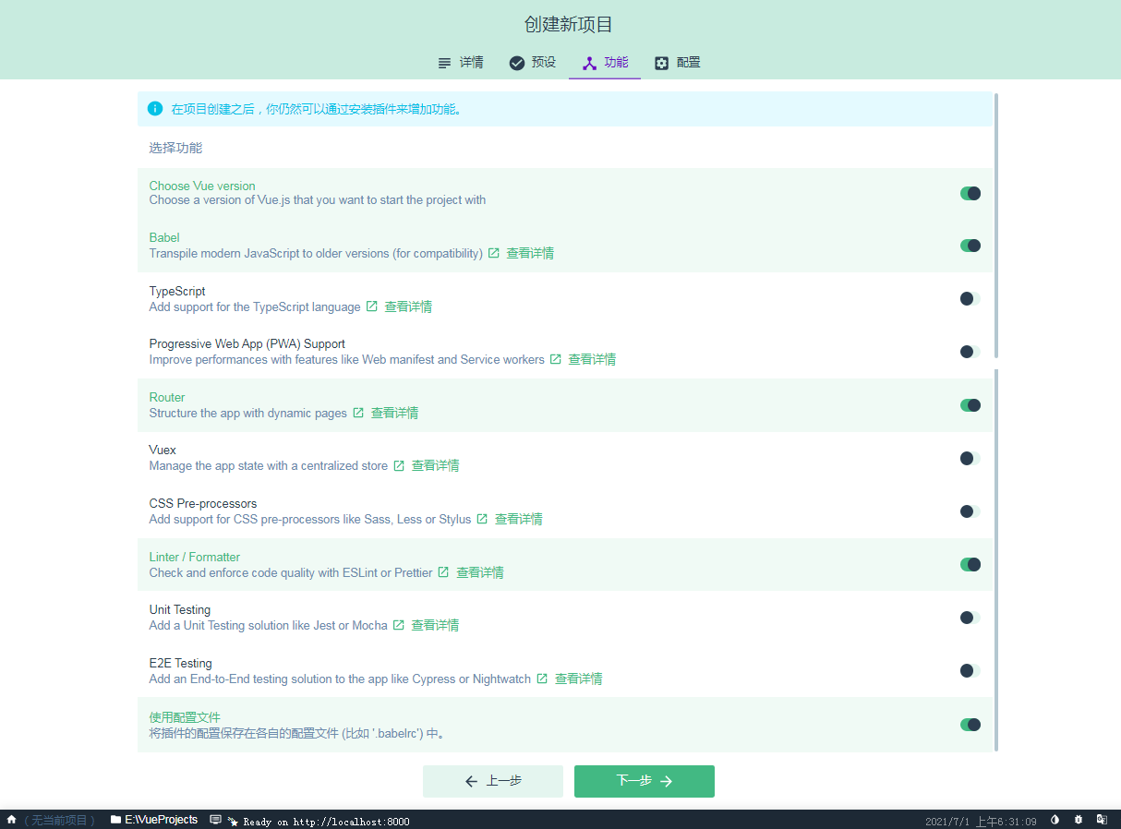The width and height of the screenshot is (1121, 829).
Task: Enable the Vuex switch
Action: (x=970, y=458)
